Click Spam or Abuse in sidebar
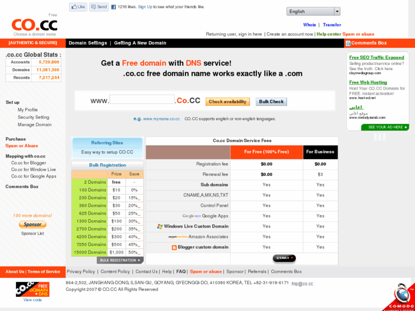The image size is (415, 311). (x=22, y=146)
